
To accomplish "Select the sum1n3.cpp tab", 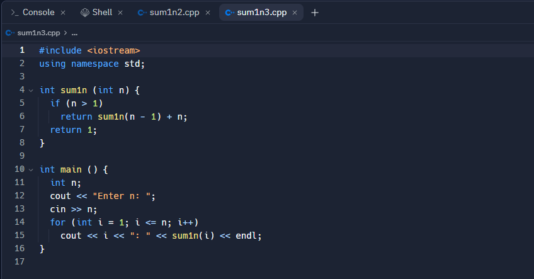I will coord(261,13).
